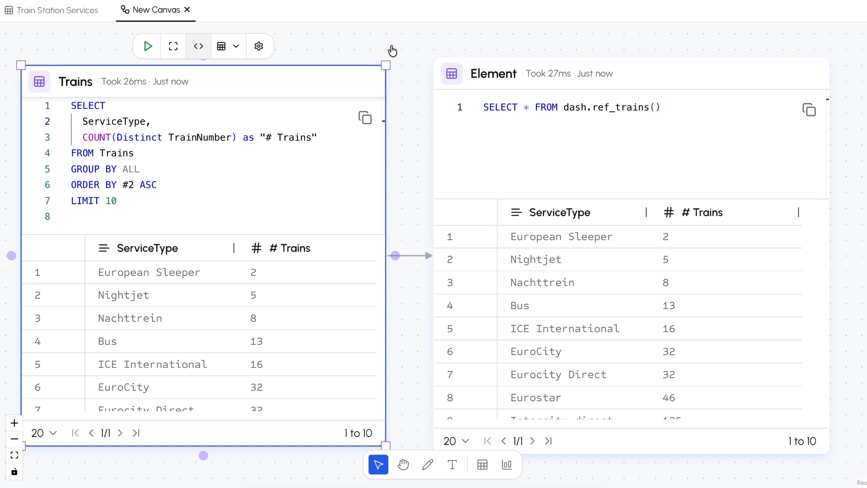Go to next page in Element panel

pos(532,441)
